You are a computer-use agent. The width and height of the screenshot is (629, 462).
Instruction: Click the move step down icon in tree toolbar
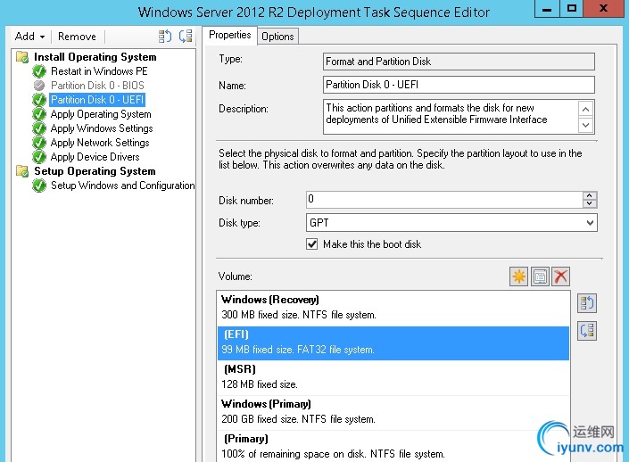pyautogui.click(x=186, y=36)
